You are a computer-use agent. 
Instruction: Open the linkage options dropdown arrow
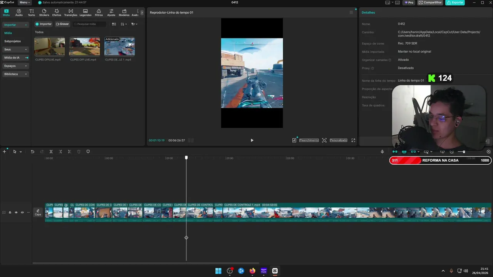pyautogui.click(x=418, y=152)
